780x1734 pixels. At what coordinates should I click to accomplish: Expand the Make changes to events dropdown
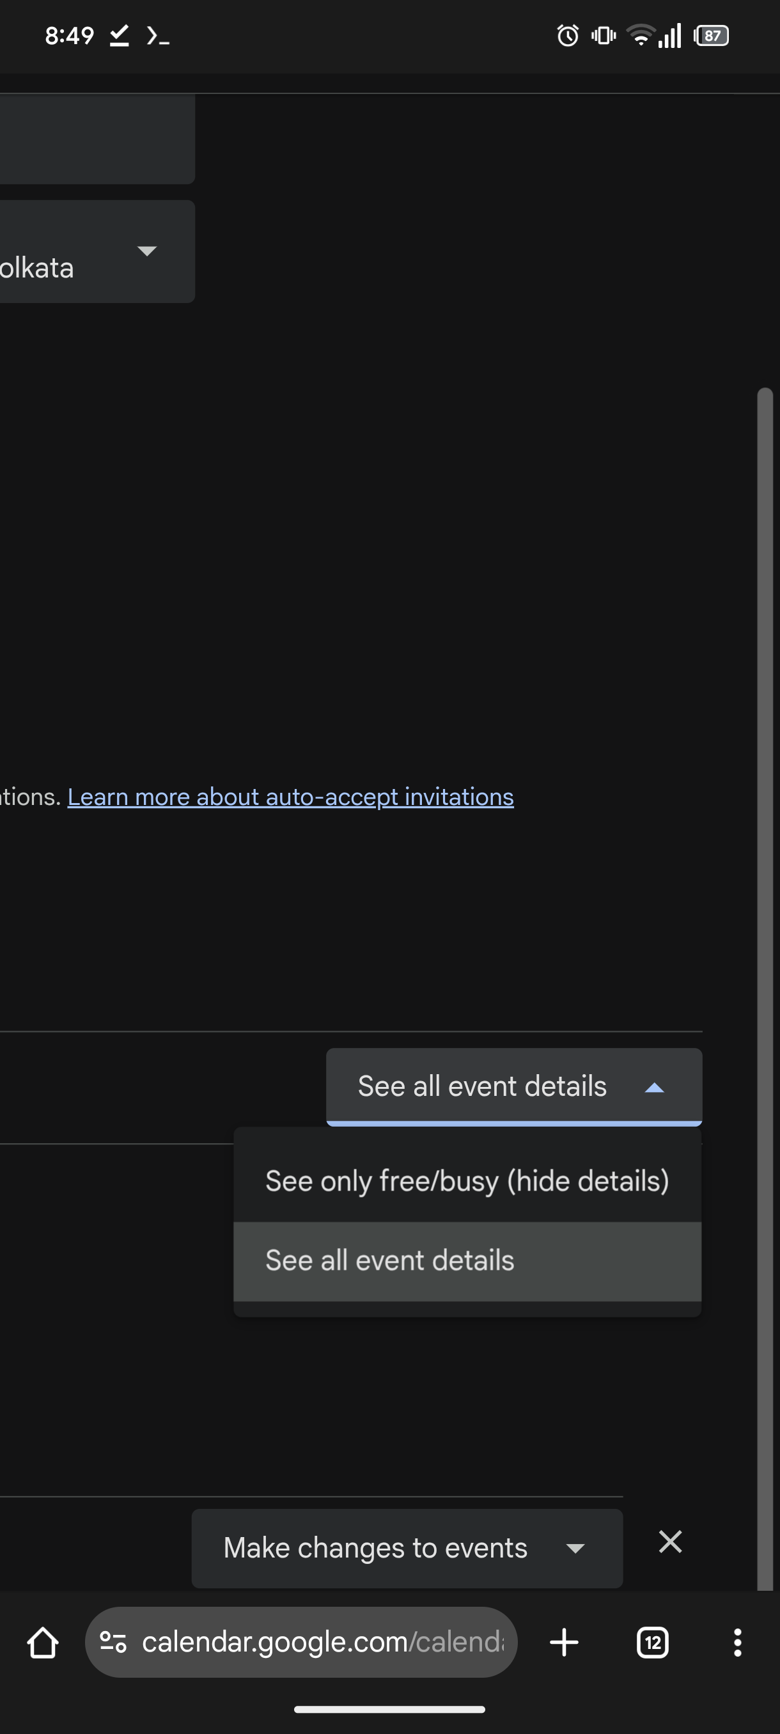(407, 1547)
